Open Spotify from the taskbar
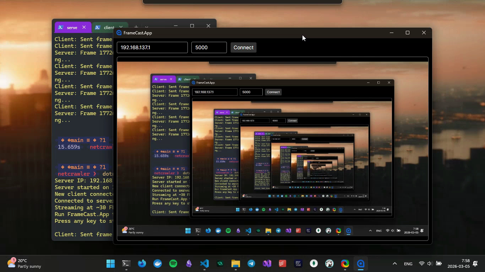The image size is (485, 272). pyautogui.click(x=173, y=263)
